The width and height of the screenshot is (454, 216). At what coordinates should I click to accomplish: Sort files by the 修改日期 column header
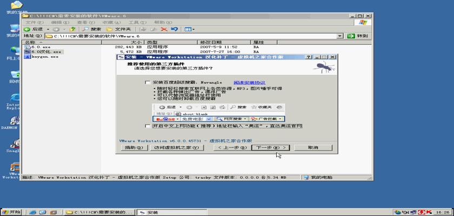[x=224, y=42]
